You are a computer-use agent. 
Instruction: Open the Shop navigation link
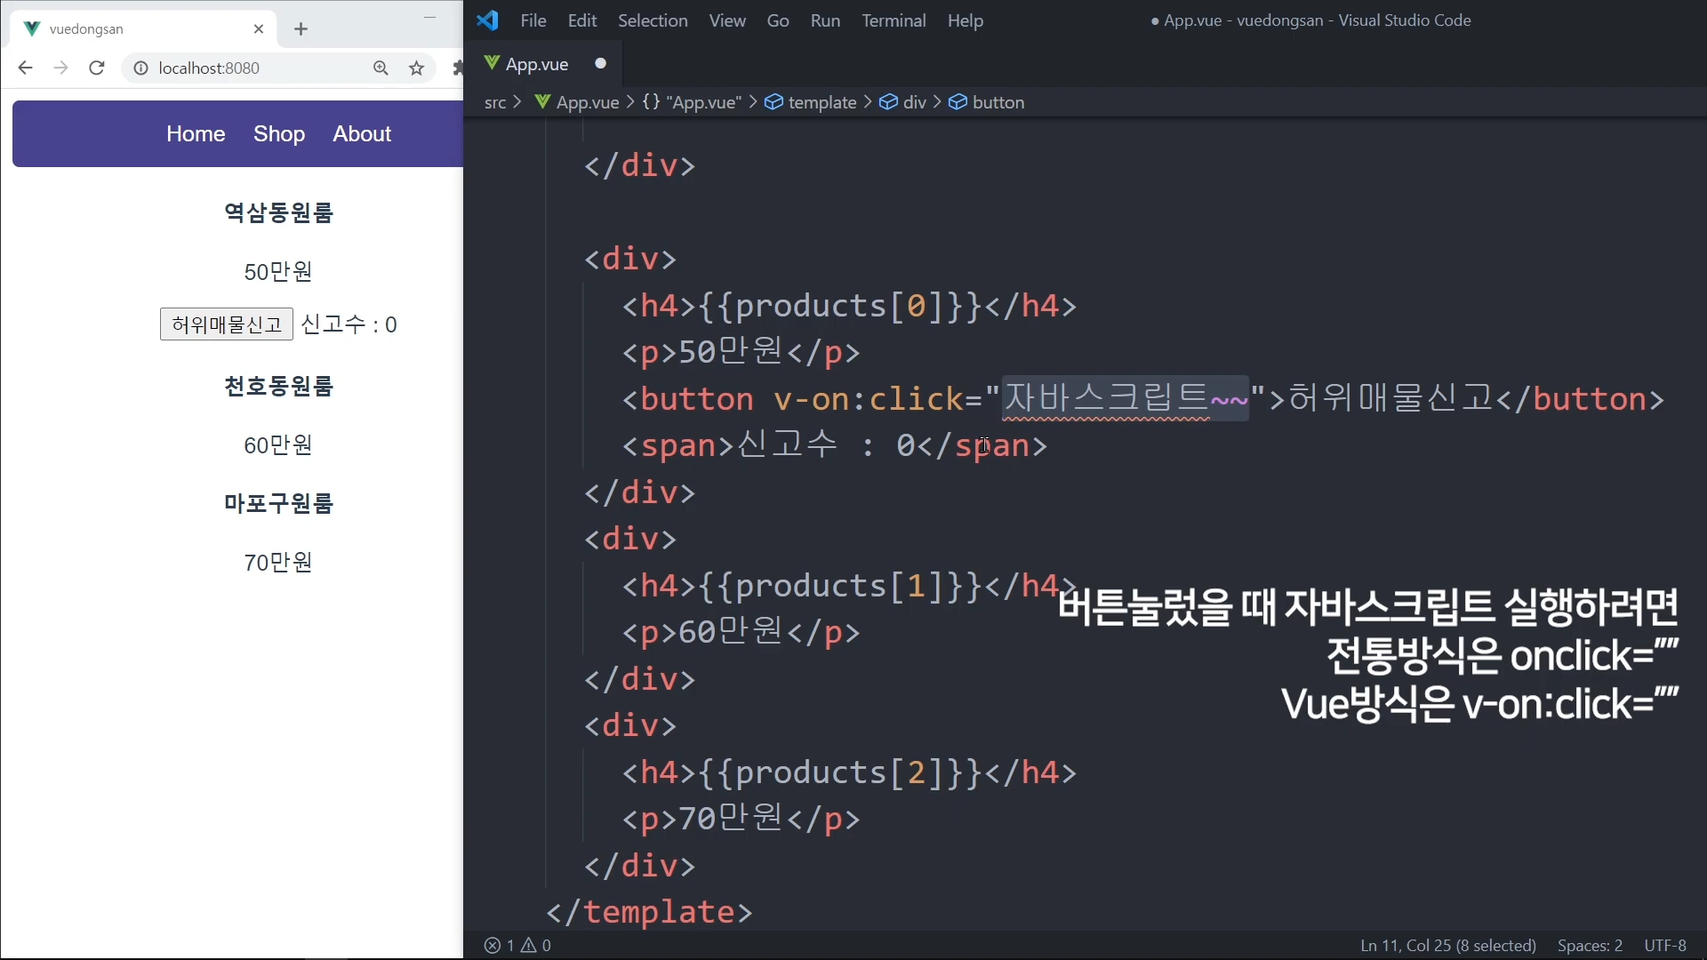click(278, 133)
